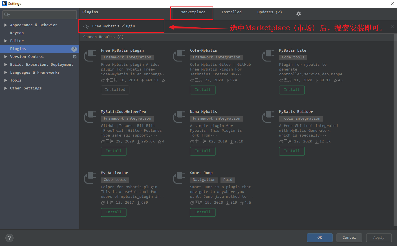
Task: Open MyBatis Lite plugin title
Action: (293, 50)
